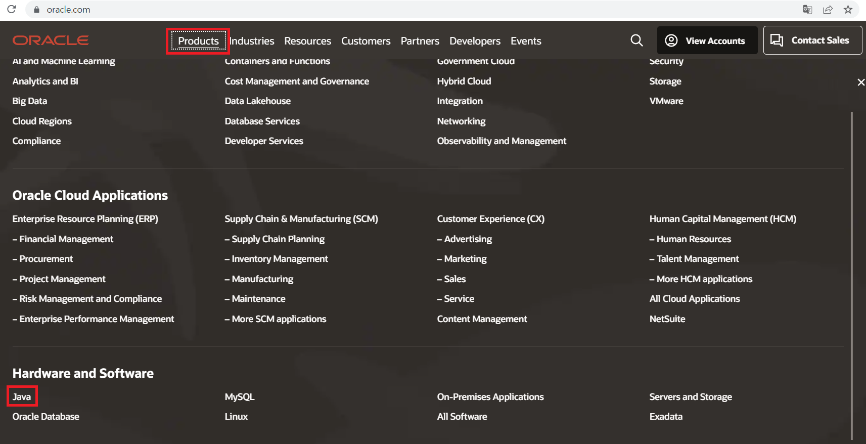This screenshot has height=444, width=866.
Task: Open Human Capital Management (HCM)
Action: click(723, 219)
